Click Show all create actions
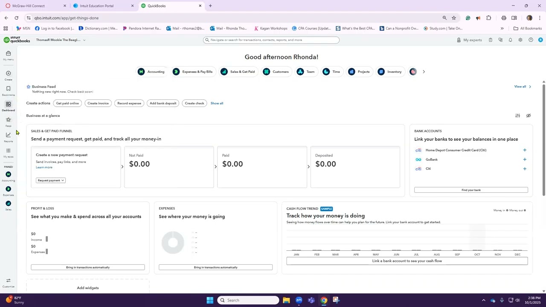The width and height of the screenshot is (546, 307). (x=217, y=103)
